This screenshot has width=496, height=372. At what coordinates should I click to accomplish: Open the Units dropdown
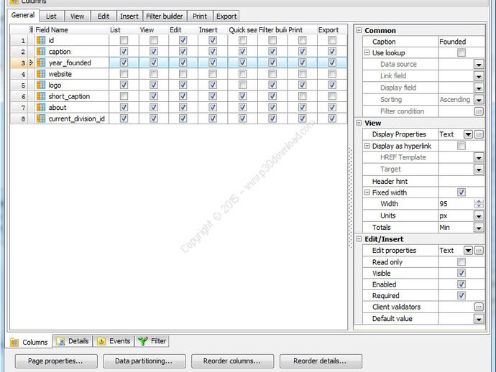pos(479,216)
